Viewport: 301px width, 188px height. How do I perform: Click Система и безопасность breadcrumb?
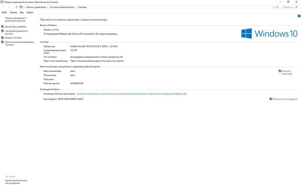62,7
